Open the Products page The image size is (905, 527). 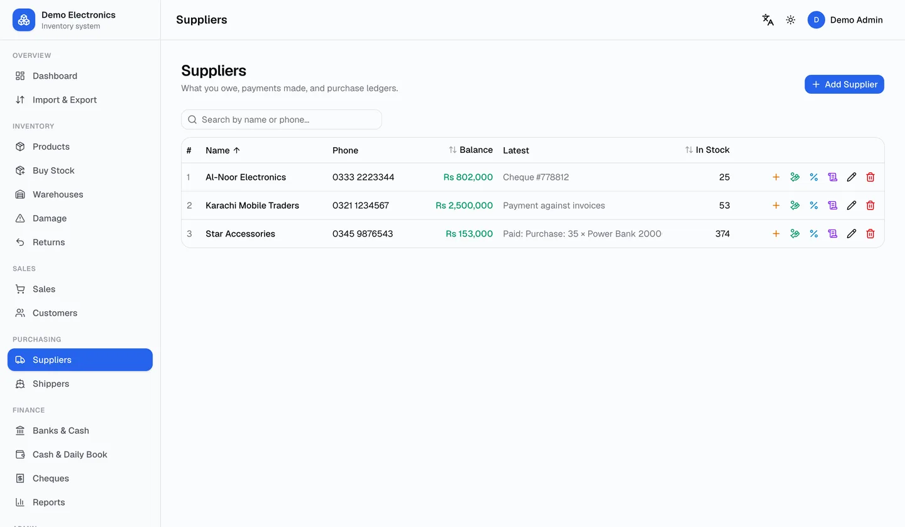(x=80, y=147)
